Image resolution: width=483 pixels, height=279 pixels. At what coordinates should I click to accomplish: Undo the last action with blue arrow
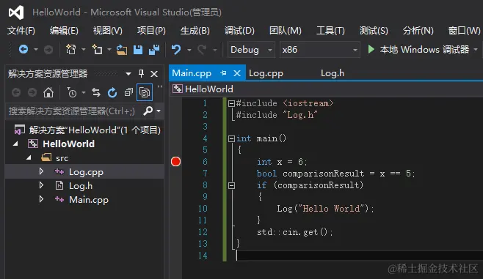pos(176,49)
